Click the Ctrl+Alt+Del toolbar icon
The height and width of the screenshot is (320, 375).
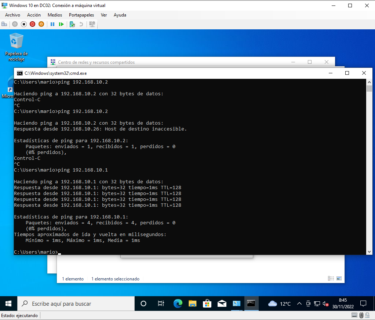4,24
